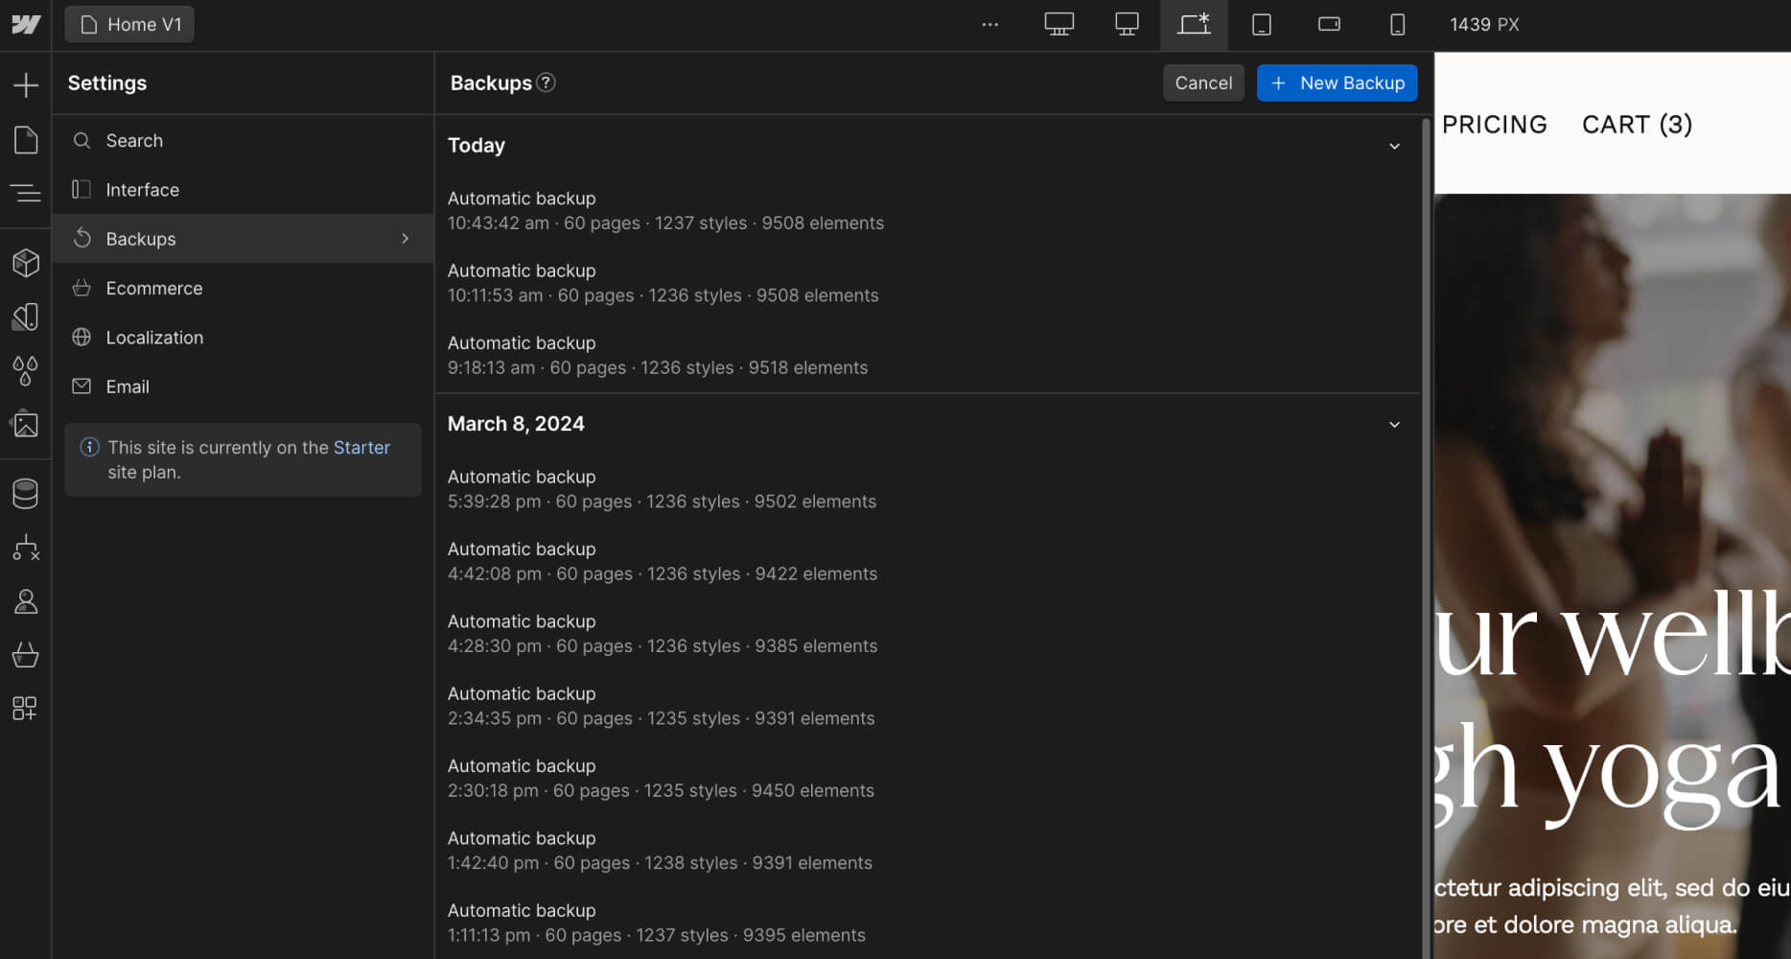Switch to mobile portrait breakpoint

point(1397,24)
